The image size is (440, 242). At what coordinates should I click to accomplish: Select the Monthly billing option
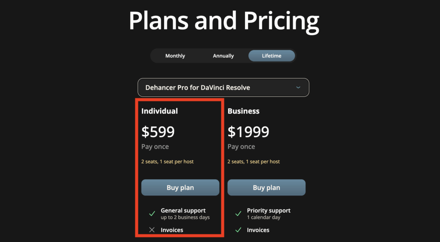(x=175, y=56)
